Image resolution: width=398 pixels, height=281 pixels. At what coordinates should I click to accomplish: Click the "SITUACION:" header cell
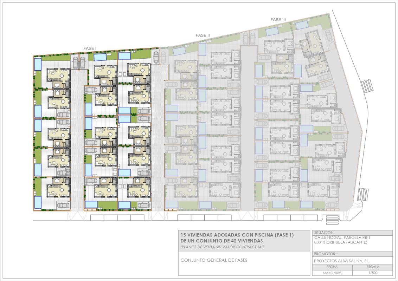click(x=352, y=233)
